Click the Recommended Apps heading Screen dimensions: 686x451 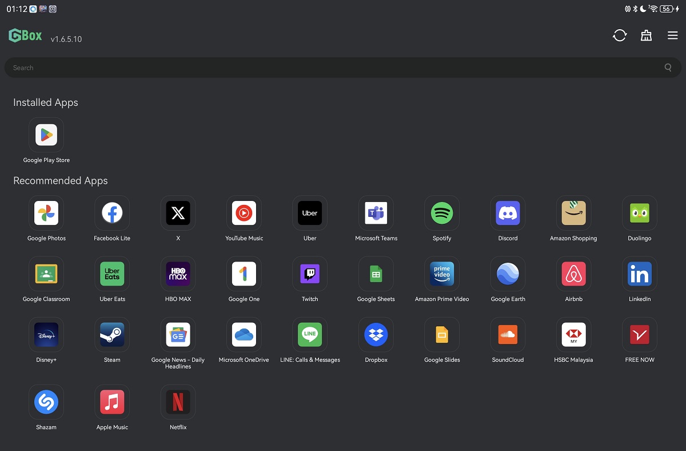(61, 180)
